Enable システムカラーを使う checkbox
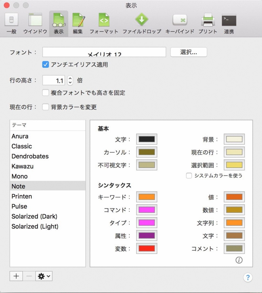This screenshot has width=262, height=293. (189, 176)
